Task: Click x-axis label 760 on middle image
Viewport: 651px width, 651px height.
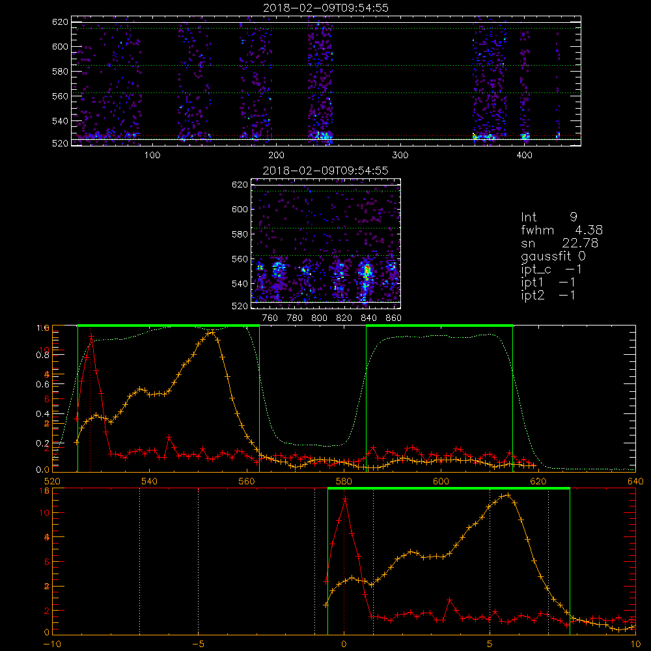Action: click(x=270, y=318)
